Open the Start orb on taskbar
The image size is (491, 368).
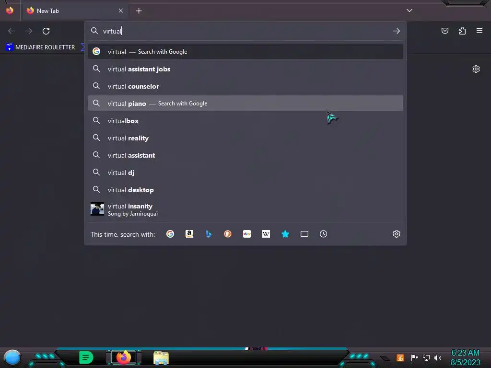pos(12,358)
